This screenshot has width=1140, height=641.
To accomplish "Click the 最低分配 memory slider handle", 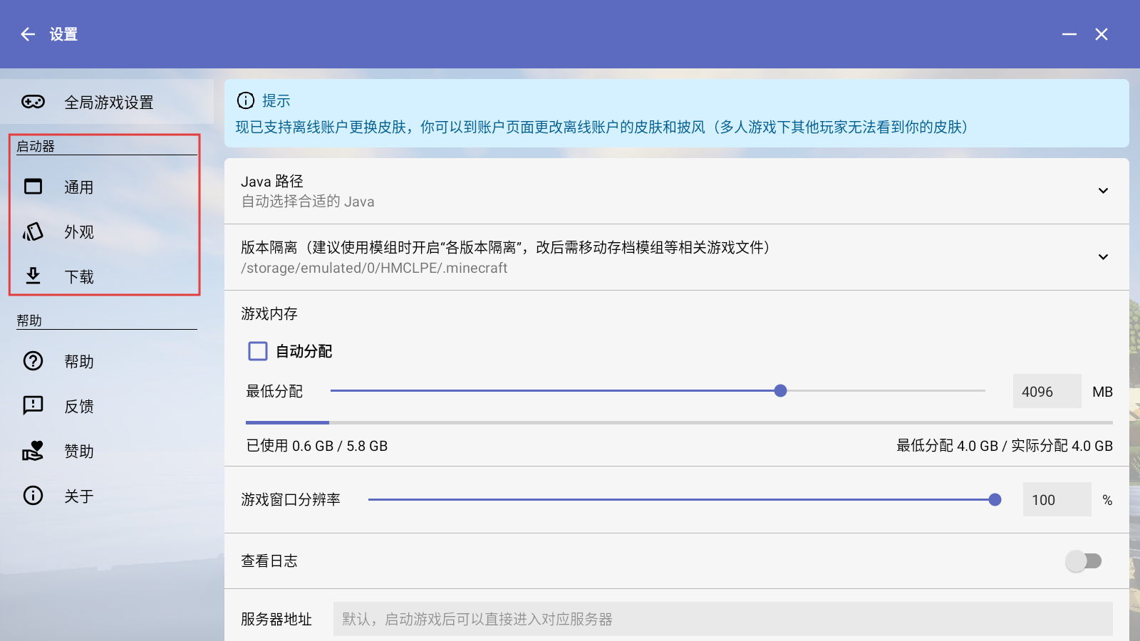I will [x=780, y=390].
